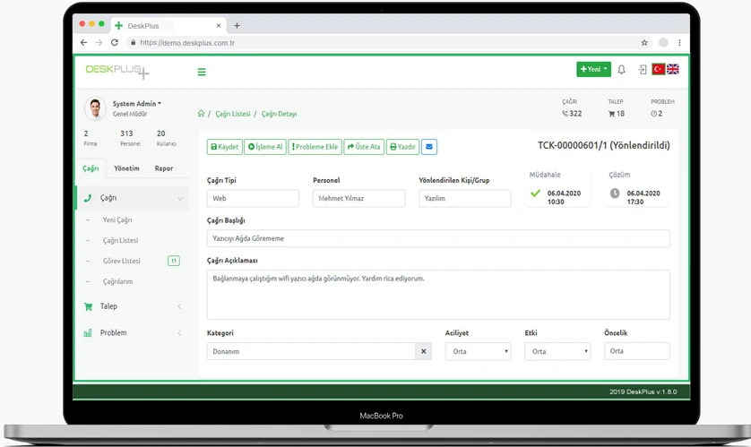The image size is (751, 447).
Task: Clear Kategori field with the X icon
Action: click(x=423, y=351)
